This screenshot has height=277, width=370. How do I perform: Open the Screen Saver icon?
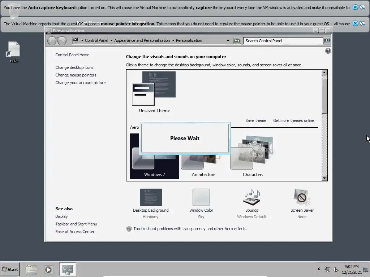(302, 197)
